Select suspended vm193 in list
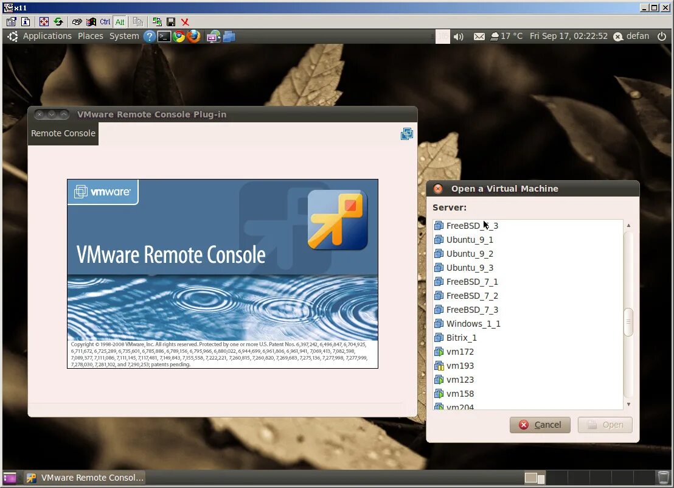 point(528,366)
